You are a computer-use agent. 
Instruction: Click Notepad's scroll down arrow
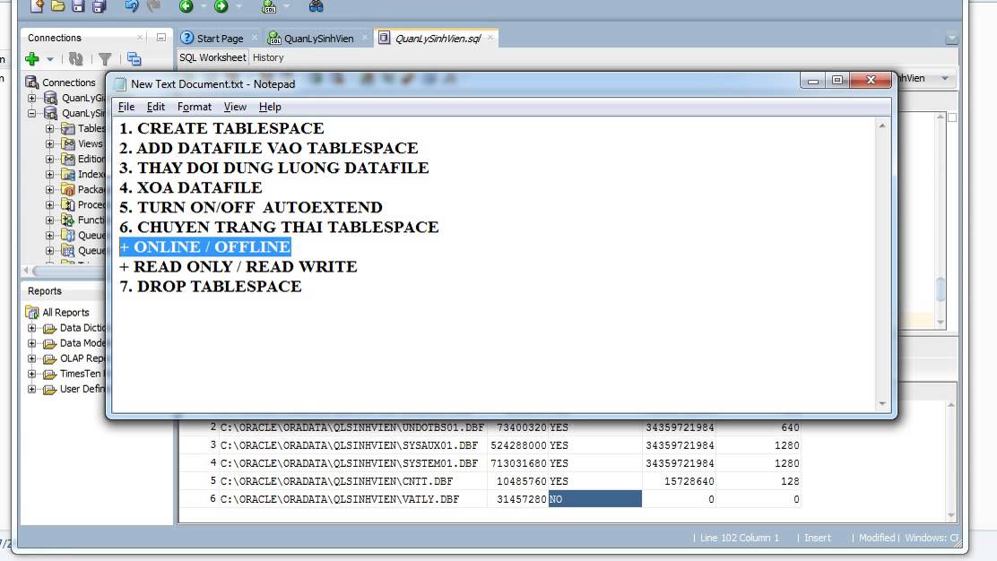coord(882,404)
